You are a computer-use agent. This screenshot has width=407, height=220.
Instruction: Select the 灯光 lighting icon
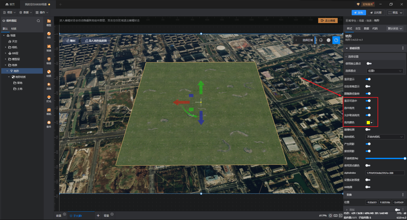(x=49, y=99)
